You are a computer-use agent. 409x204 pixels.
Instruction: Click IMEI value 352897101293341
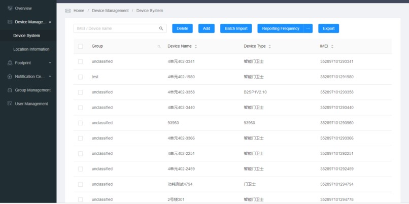pyautogui.click(x=337, y=61)
